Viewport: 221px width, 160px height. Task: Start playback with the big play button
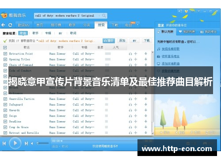point(15,143)
